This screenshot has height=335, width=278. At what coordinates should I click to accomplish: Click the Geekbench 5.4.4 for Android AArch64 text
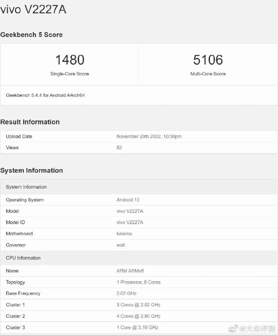tap(45, 95)
